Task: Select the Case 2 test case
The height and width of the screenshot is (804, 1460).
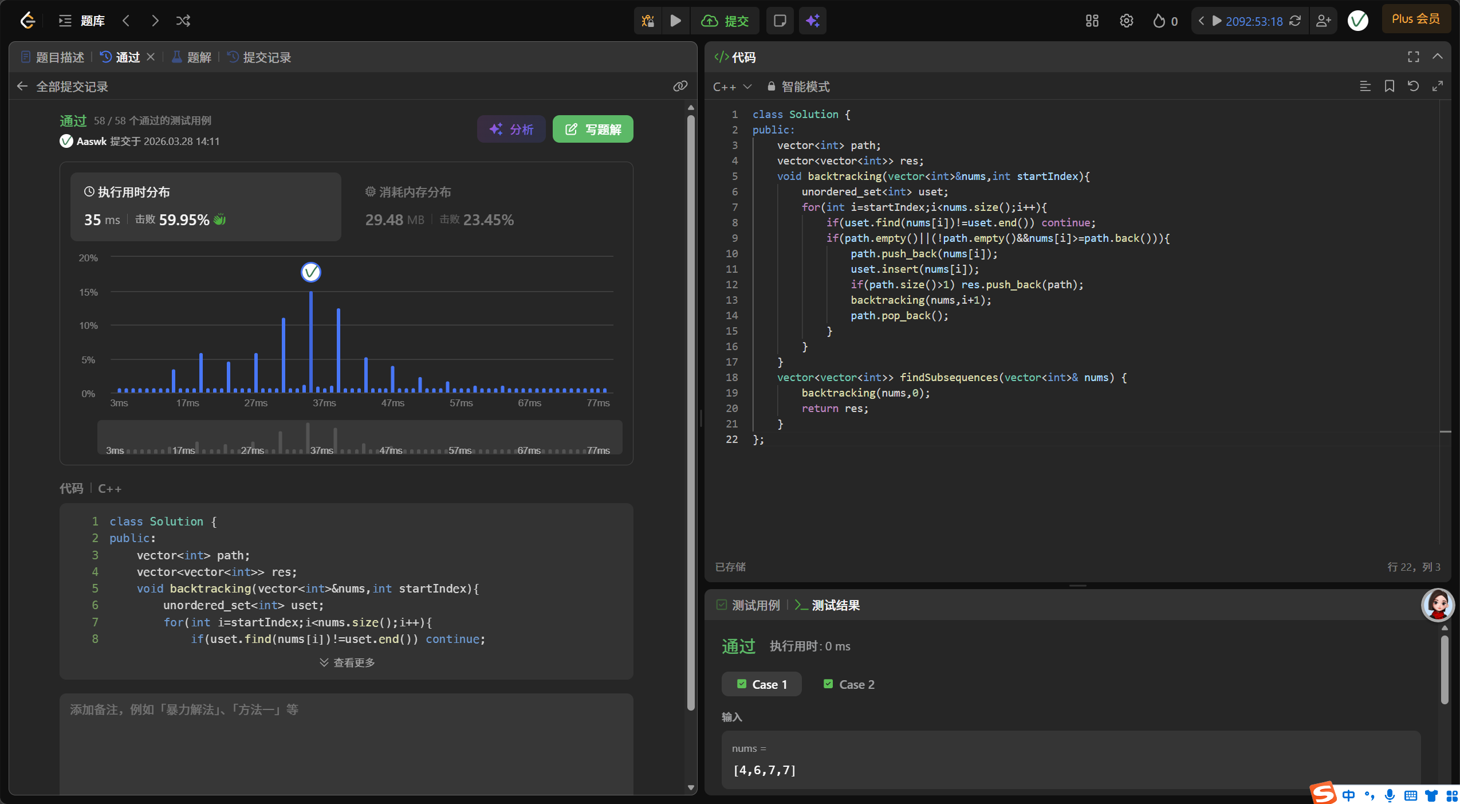Action: [x=849, y=684]
